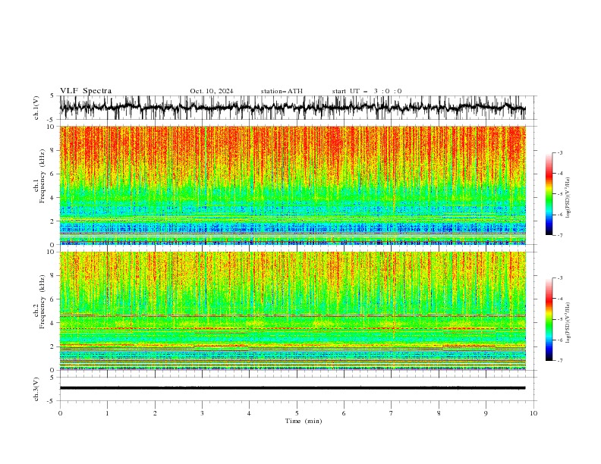Viewport: 601px width, 464px height.
Task: Click the ch.3(V) axis label
Action: click(36, 389)
